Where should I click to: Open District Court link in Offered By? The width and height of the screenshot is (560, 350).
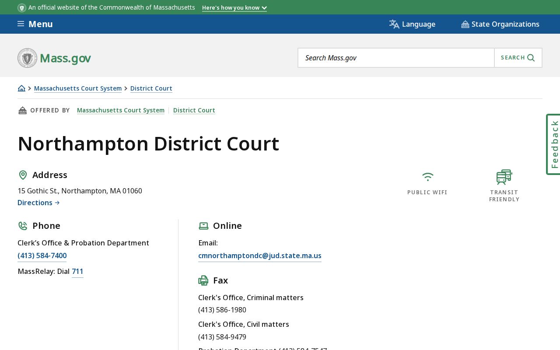[x=194, y=110]
